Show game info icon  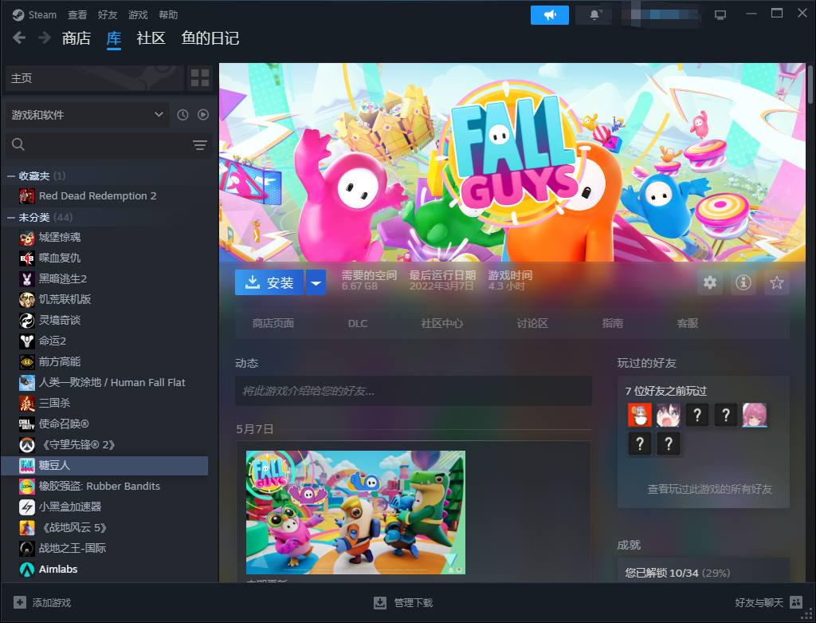[x=743, y=283]
